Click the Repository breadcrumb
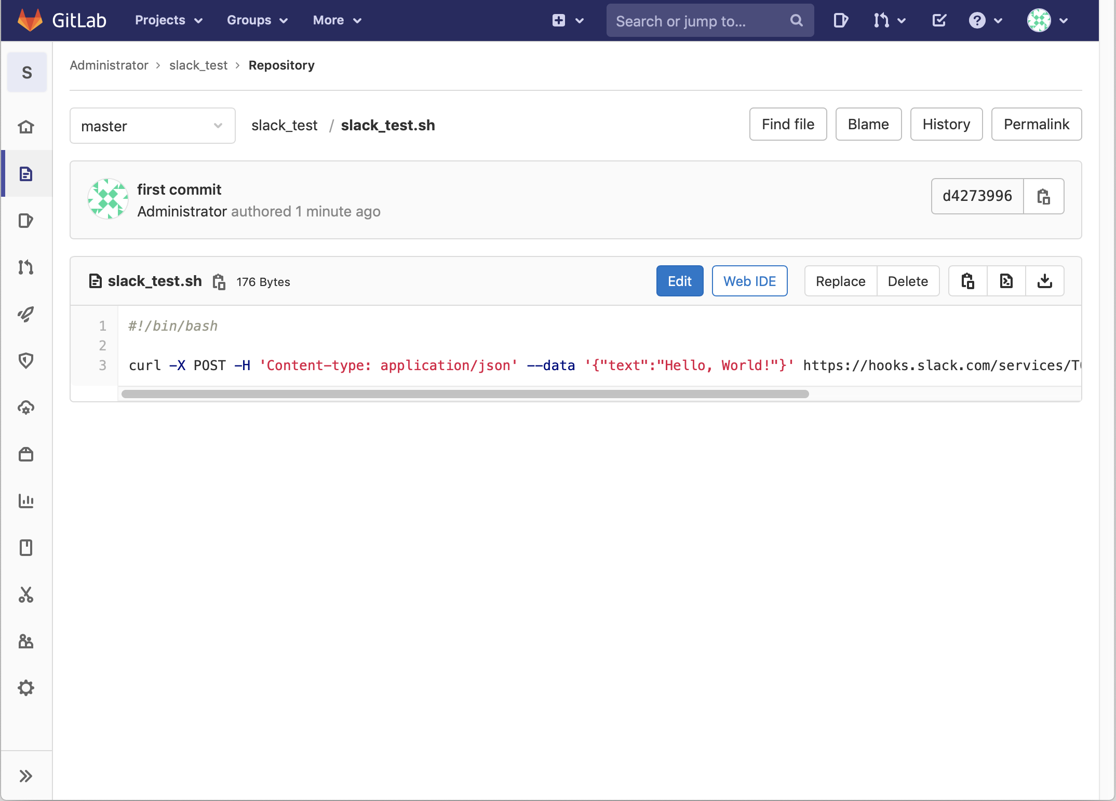Screen dimensions: 1116x801 pyautogui.click(x=281, y=65)
